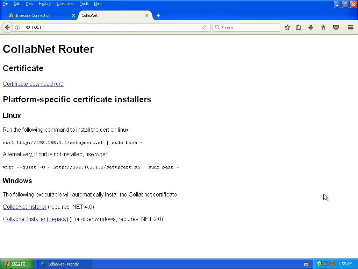Open the History menu
Viewport: 358px width, 269px height.
(45, 4)
